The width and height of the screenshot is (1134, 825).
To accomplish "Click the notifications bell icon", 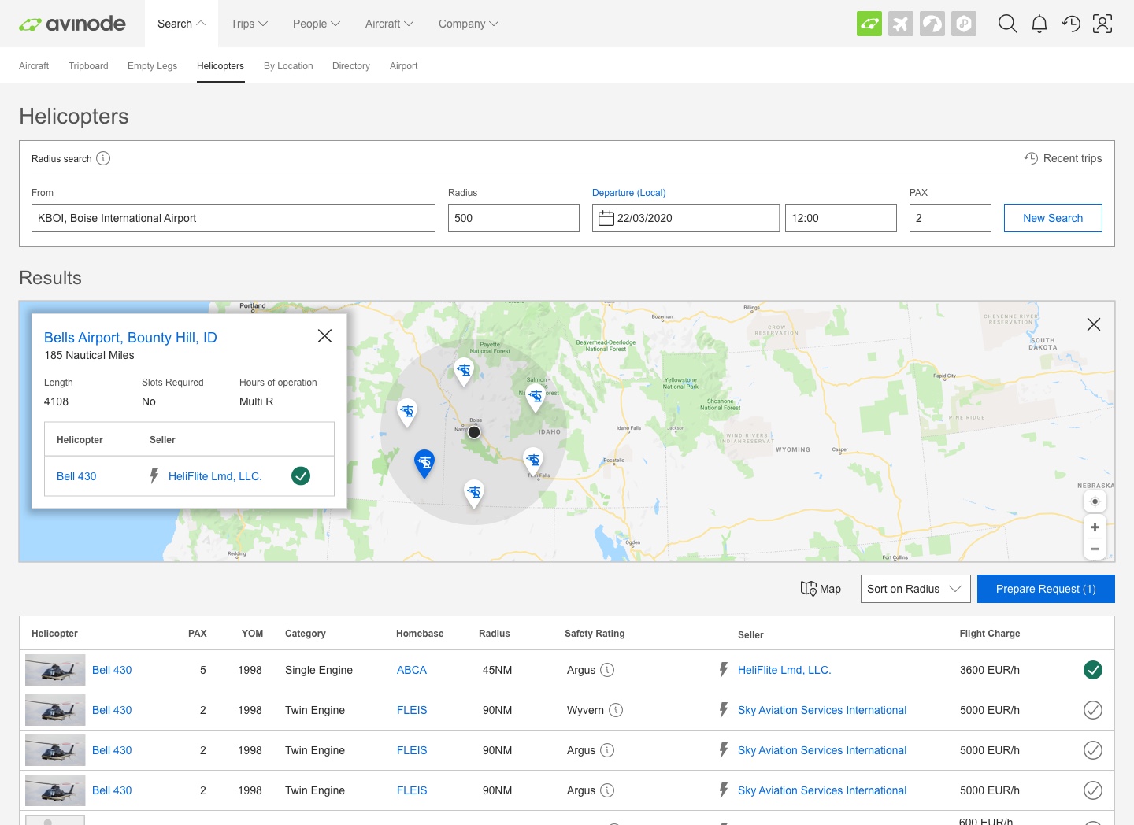I will pos(1039,24).
